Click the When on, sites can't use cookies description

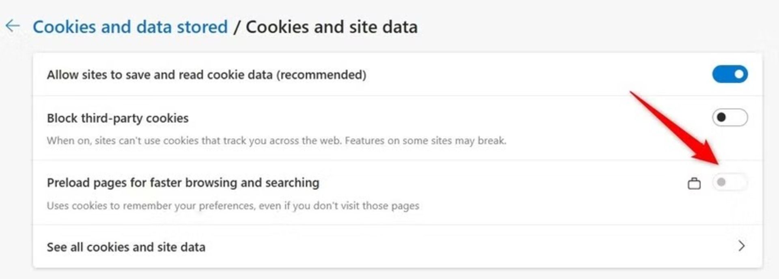(x=276, y=141)
